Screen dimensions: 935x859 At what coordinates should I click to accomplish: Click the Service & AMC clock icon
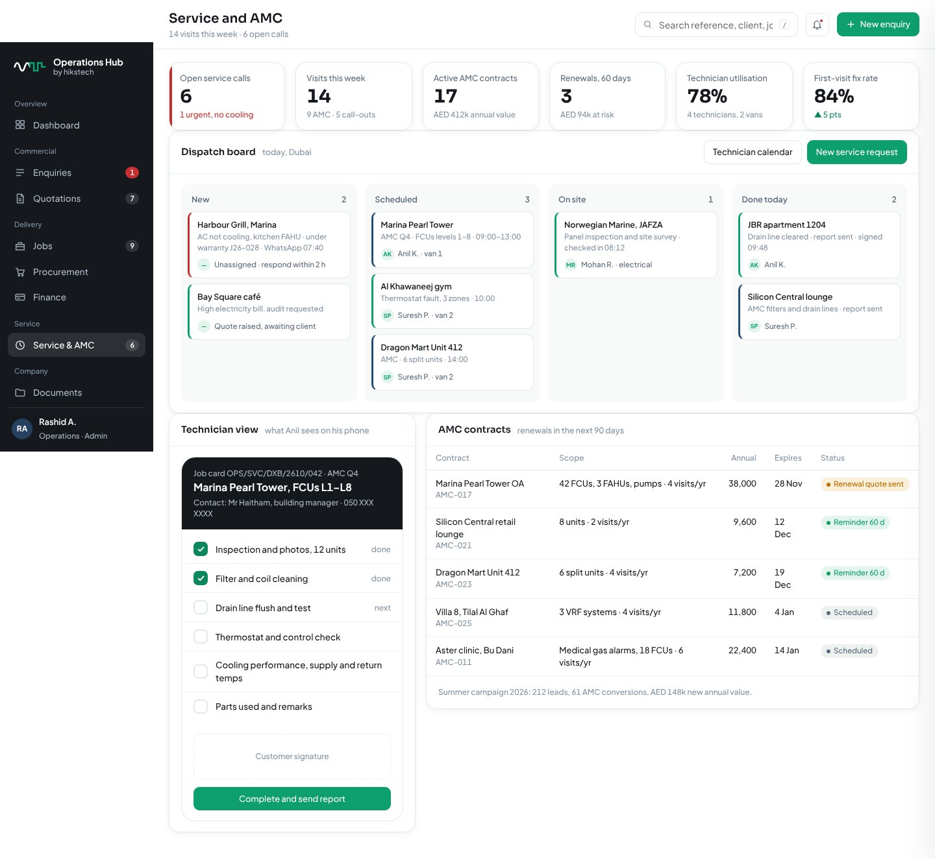point(20,345)
